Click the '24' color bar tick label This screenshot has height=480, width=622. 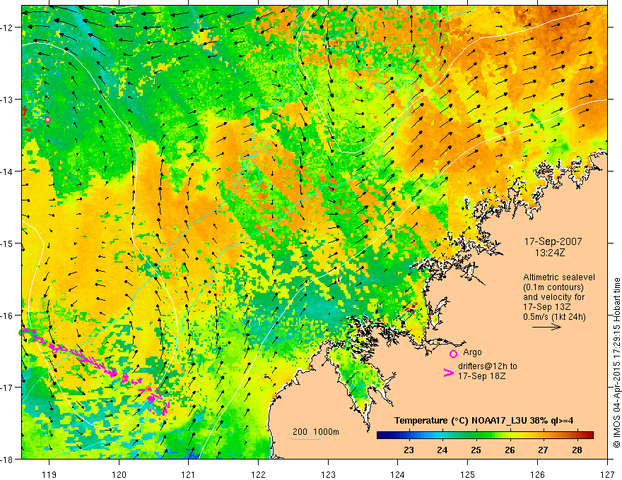coord(442,450)
